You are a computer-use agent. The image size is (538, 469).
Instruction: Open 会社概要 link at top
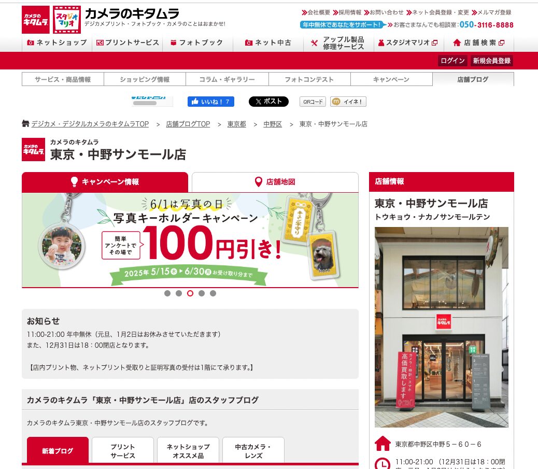click(x=316, y=12)
